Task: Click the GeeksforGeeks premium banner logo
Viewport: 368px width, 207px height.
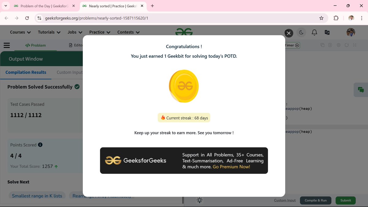Action: coord(136,160)
